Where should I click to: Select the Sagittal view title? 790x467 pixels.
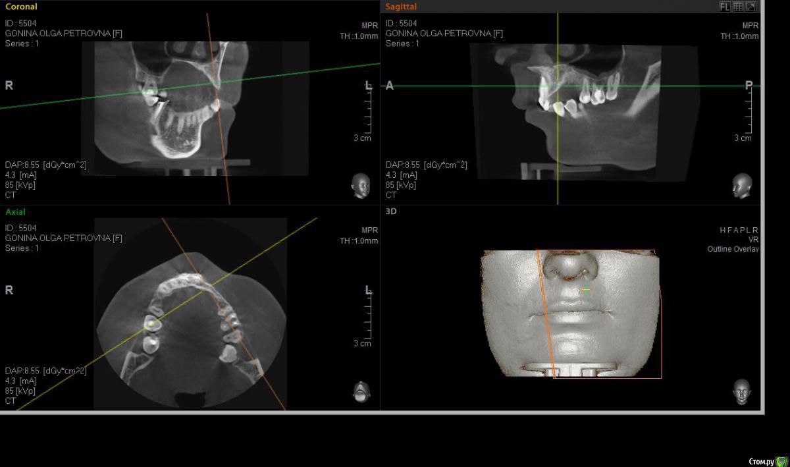point(401,7)
